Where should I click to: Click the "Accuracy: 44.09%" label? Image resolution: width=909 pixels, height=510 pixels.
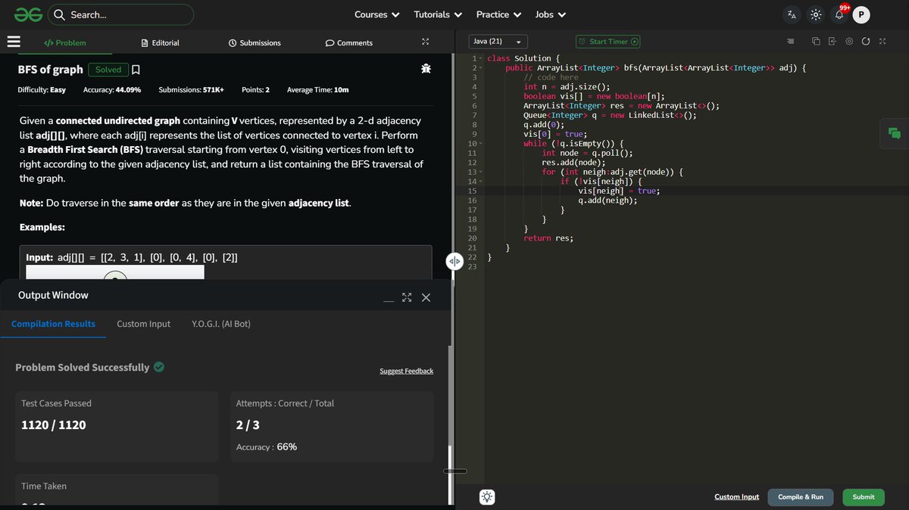click(112, 90)
